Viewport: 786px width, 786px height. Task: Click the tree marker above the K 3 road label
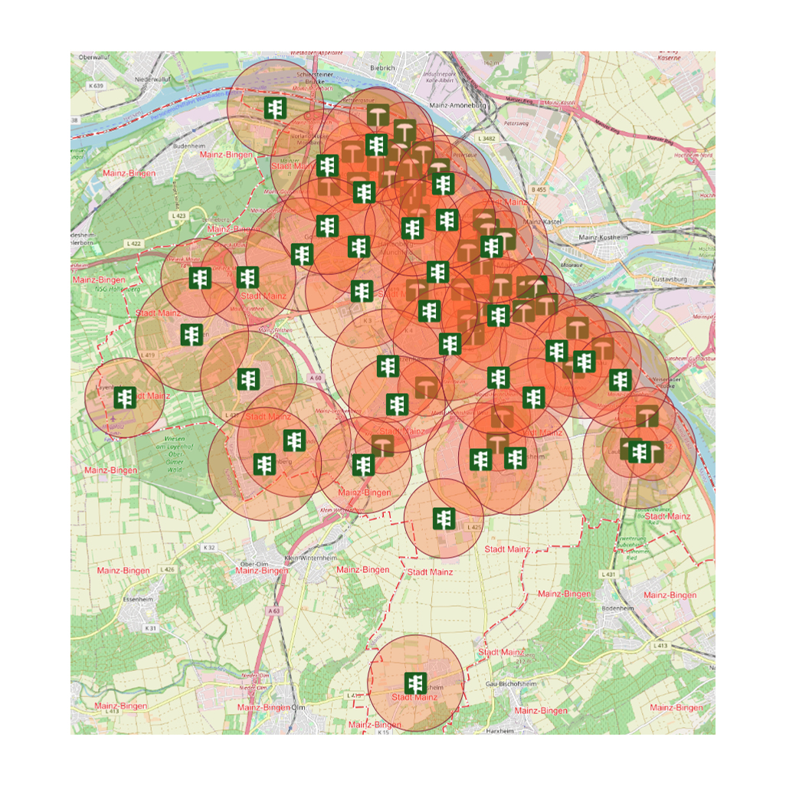click(362, 291)
